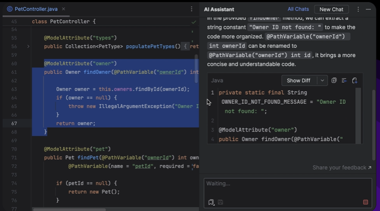Image resolution: width=380 pixels, height=211 pixels.
Task: Click the code snippet vertical scrollbar
Action: coord(358,115)
